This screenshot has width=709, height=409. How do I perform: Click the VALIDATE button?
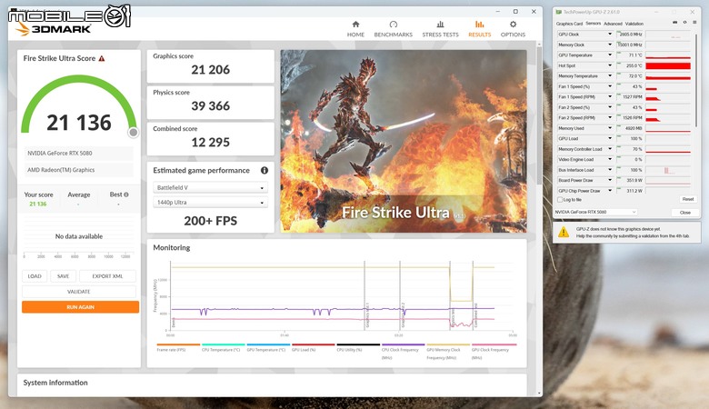(x=79, y=292)
